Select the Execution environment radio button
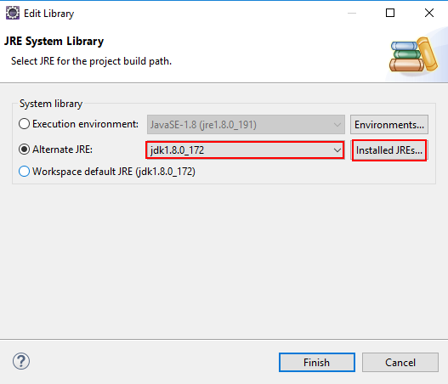Screen dimensions: 448x384 pos(24,124)
